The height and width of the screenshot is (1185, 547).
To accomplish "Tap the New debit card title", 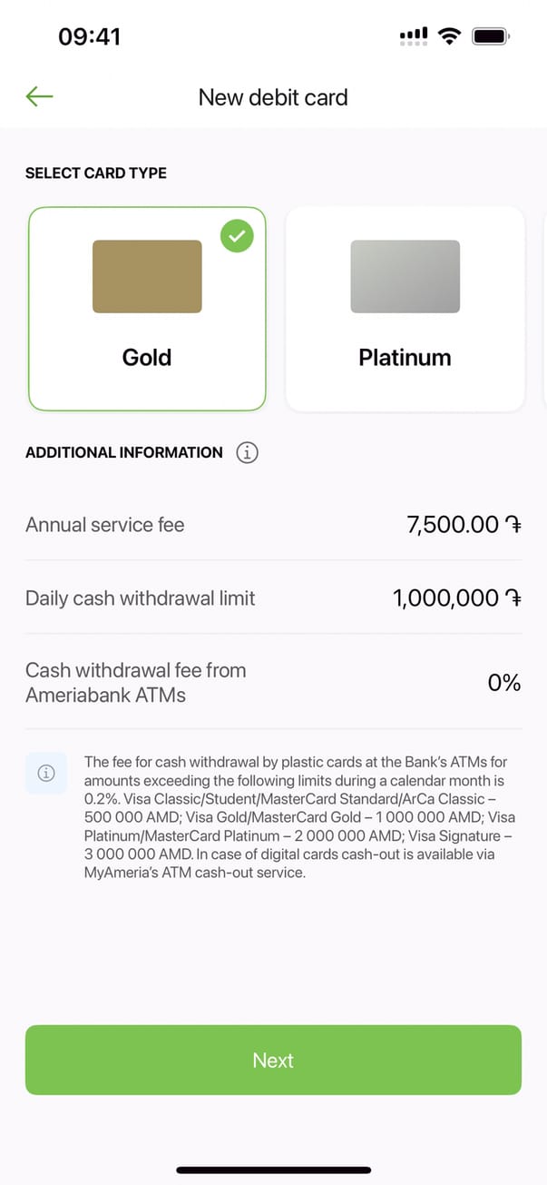I will (x=273, y=97).
